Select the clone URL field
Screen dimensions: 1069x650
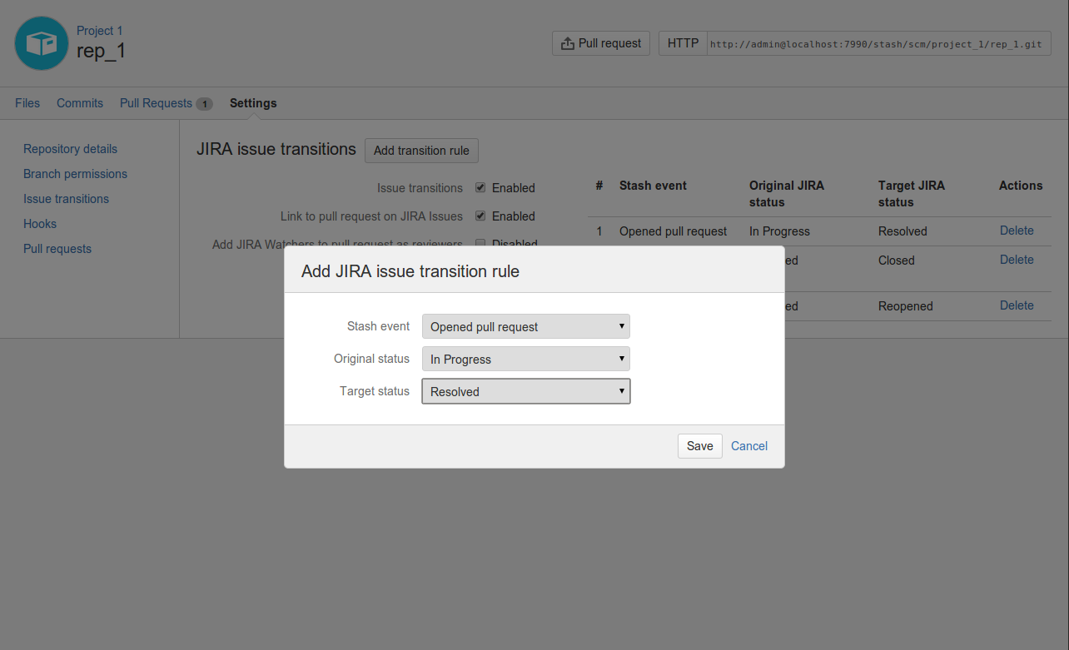tap(879, 43)
